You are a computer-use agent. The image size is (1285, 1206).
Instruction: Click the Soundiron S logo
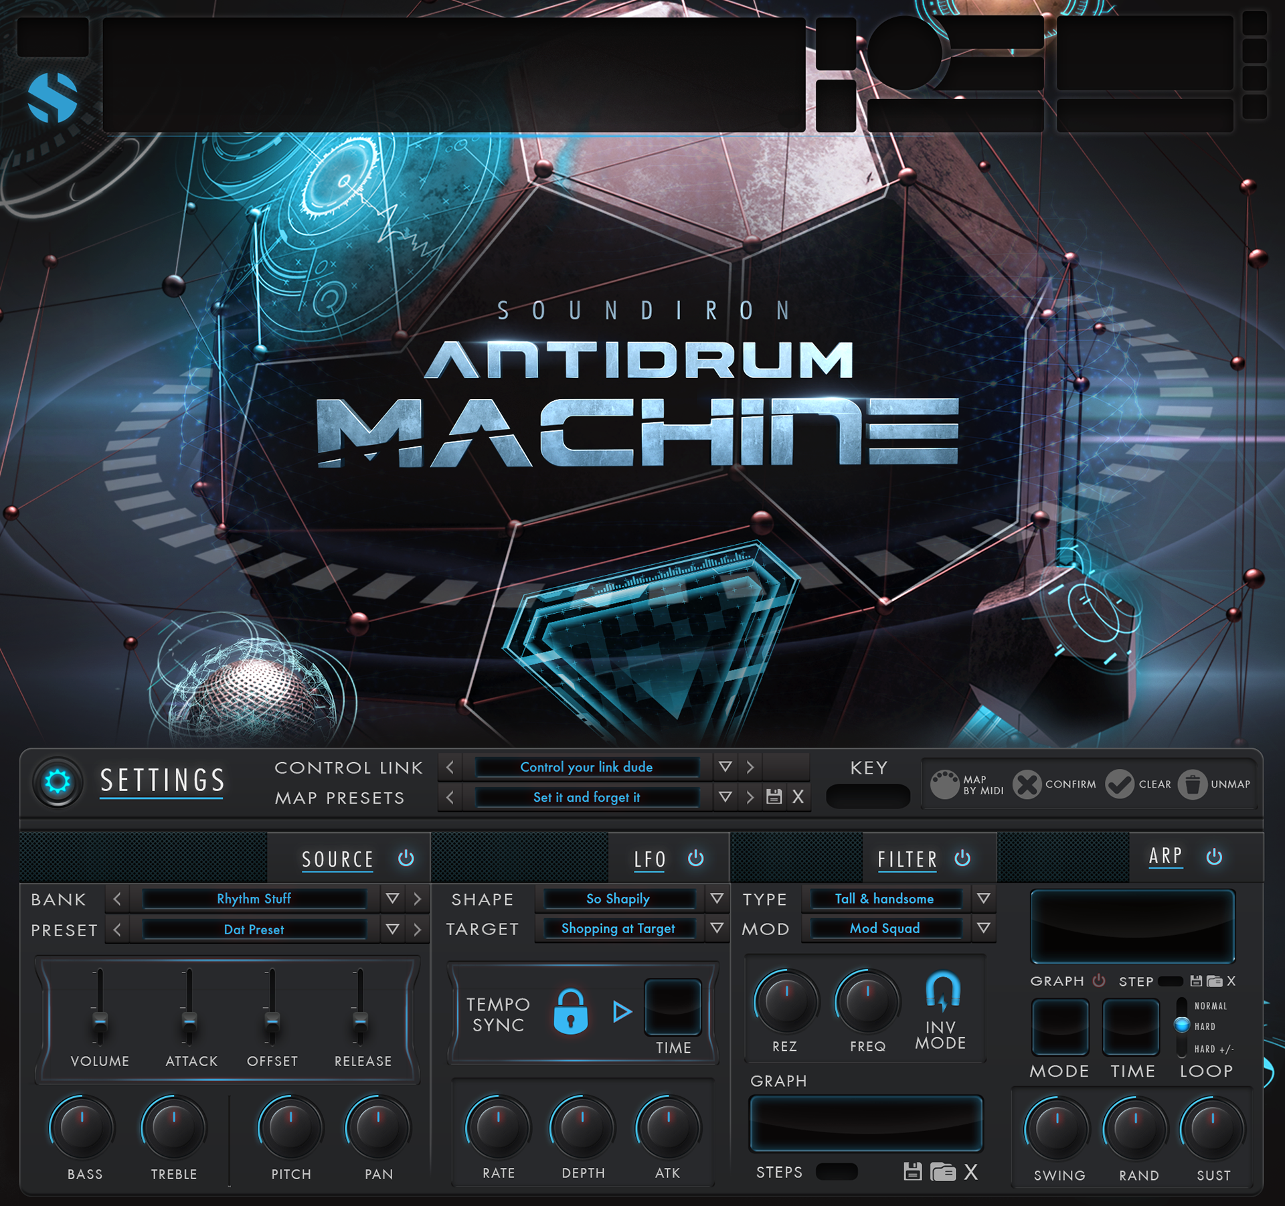coord(53,98)
